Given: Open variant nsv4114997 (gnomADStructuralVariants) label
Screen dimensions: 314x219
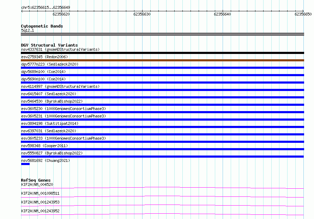Looking at the screenshot, I should pyautogui.click(x=60, y=86).
